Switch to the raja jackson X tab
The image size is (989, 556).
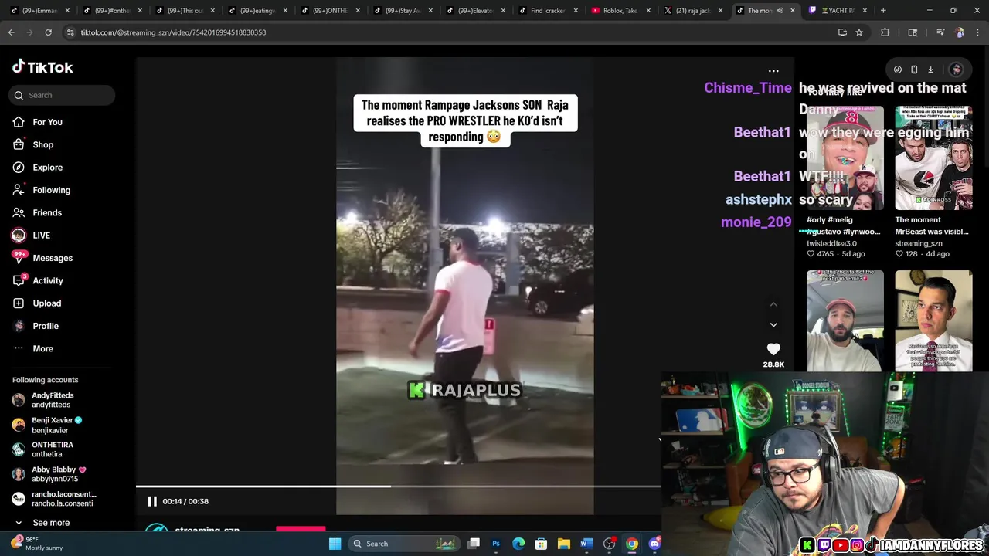693,11
